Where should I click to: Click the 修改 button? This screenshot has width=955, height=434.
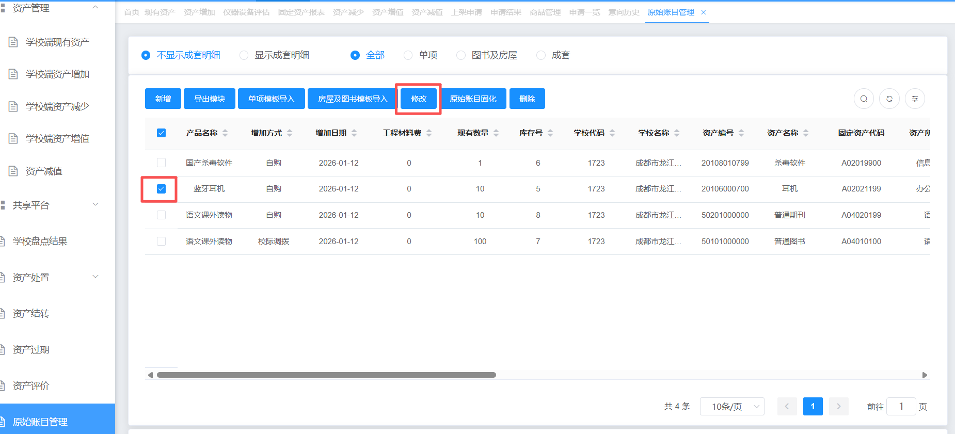(419, 99)
